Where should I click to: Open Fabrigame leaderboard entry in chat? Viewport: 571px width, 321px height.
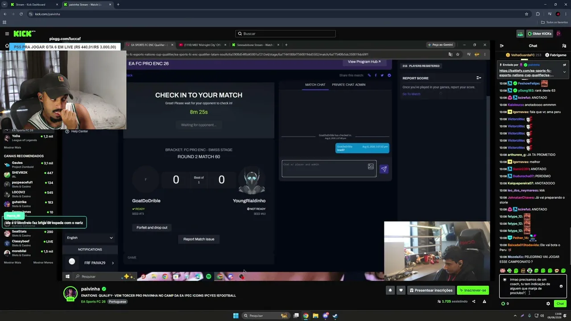tap(555, 55)
